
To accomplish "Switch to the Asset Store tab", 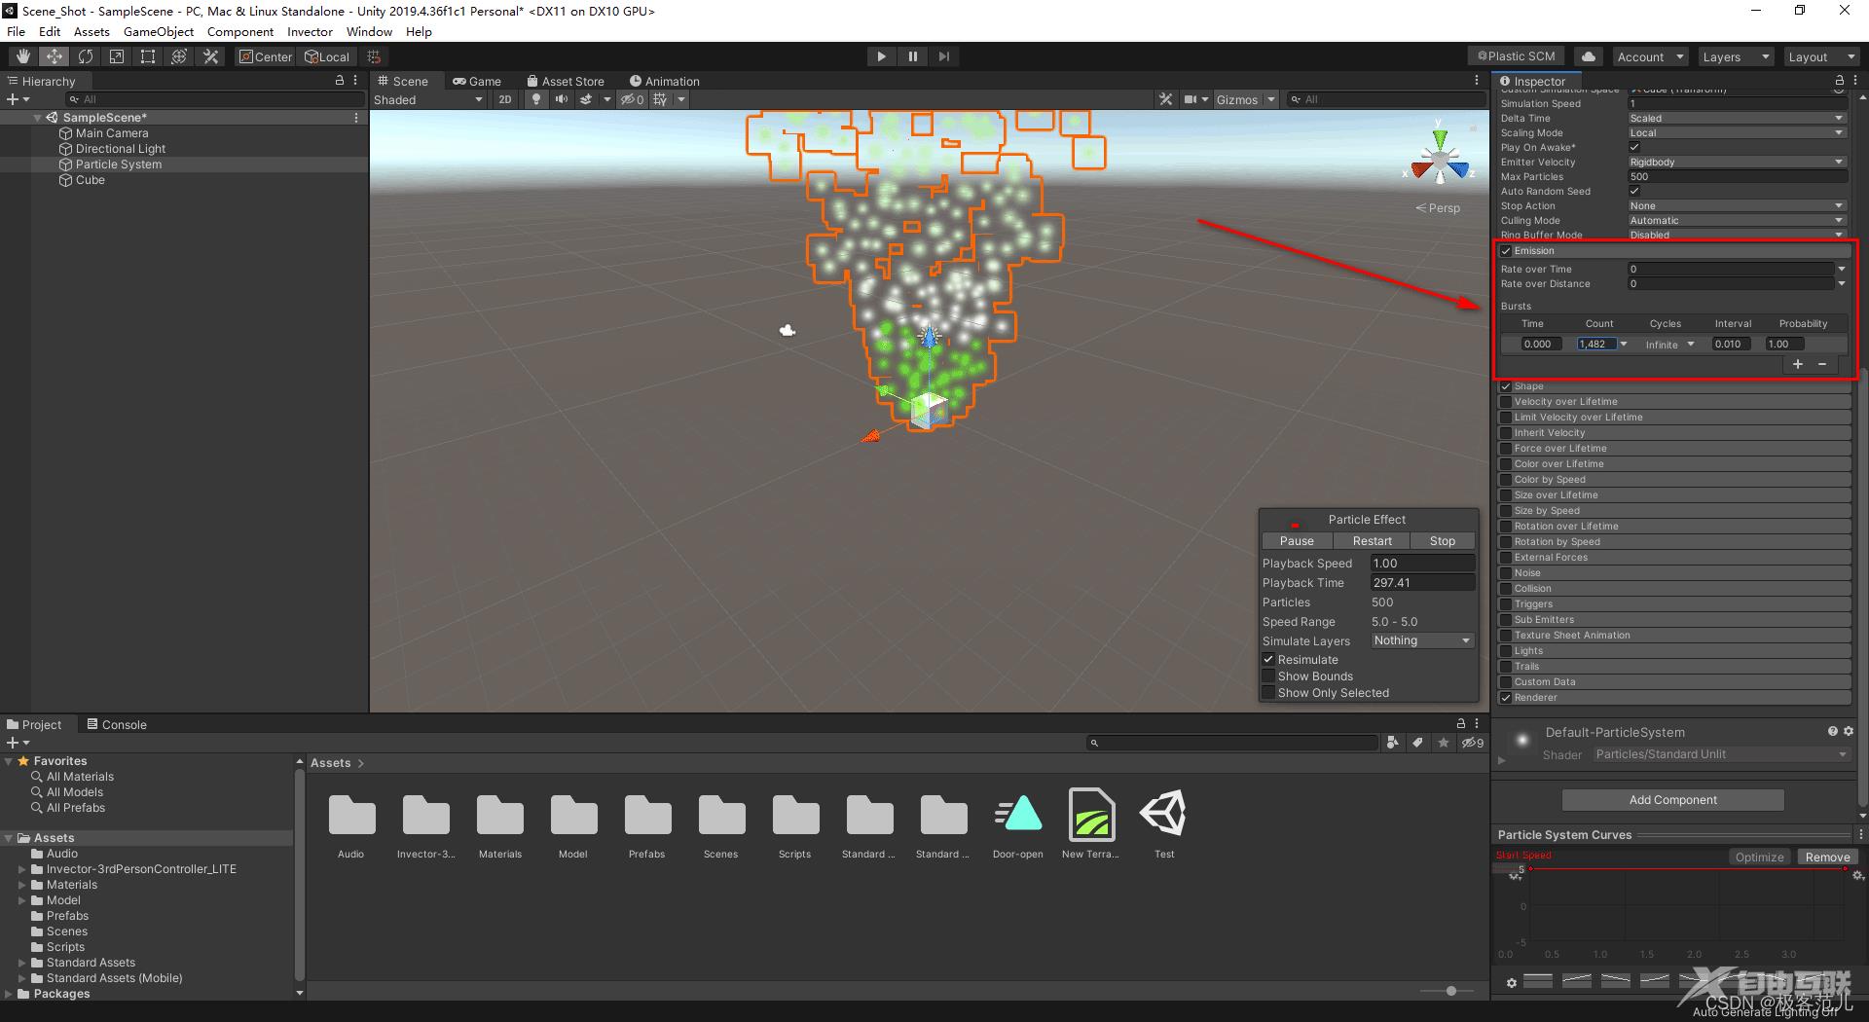I will coord(565,81).
